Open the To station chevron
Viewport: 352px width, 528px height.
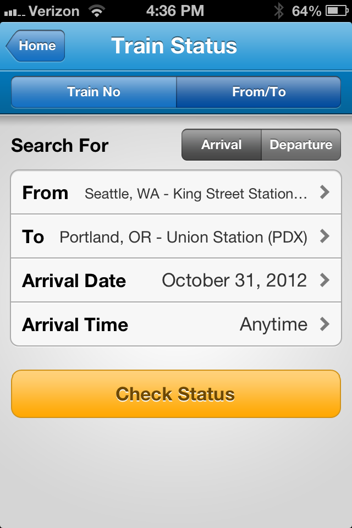324,237
